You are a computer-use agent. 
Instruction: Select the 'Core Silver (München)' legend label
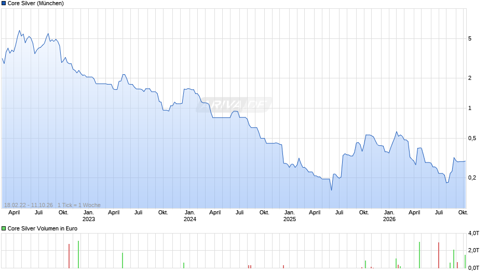[x=36, y=4]
